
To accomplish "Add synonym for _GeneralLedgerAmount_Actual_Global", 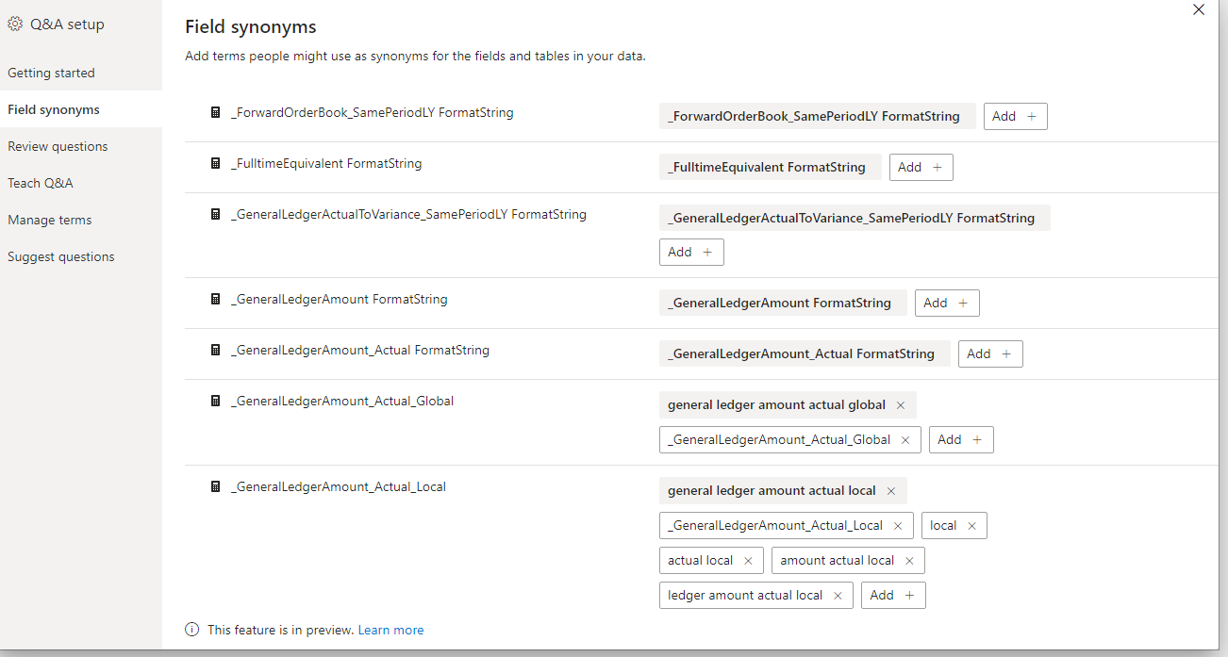I will 961,440.
